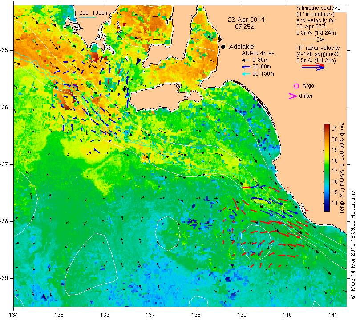
Task: Click the magenta Argo circle symbol
Action: (296, 86)
